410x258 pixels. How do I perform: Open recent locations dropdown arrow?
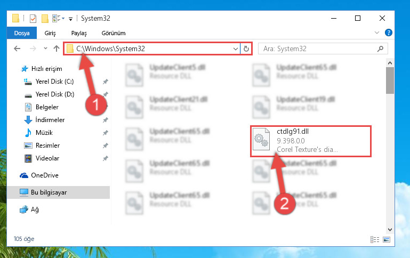pos(45,49)
